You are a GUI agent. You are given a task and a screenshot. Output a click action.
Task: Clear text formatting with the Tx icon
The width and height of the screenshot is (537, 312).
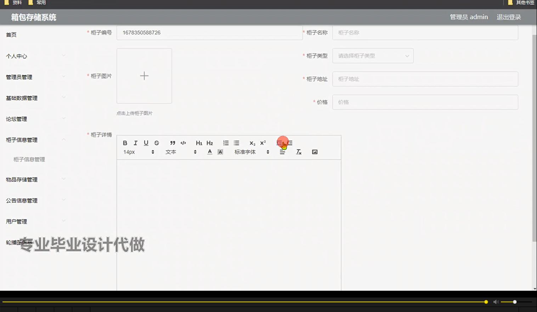pos(299,152)
